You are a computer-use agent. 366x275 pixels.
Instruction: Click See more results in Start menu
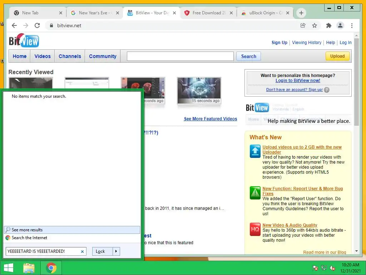point(72,230)
